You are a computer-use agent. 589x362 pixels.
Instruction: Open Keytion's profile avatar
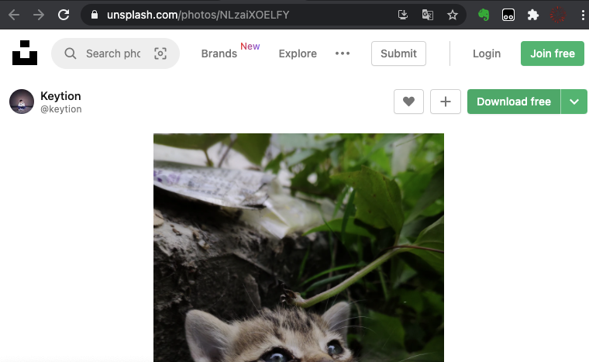[22, 102]
